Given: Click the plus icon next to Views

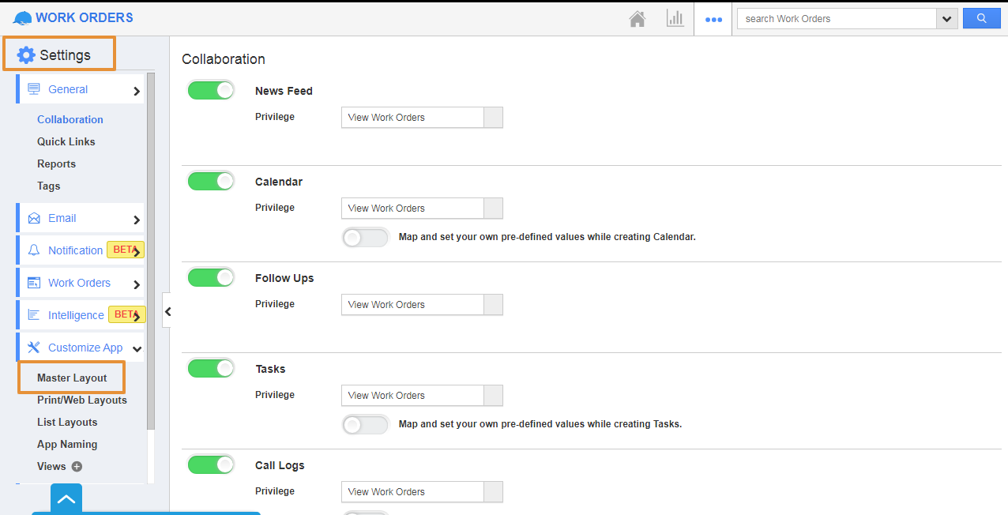Looking at the screenshot, I should 77,467.
